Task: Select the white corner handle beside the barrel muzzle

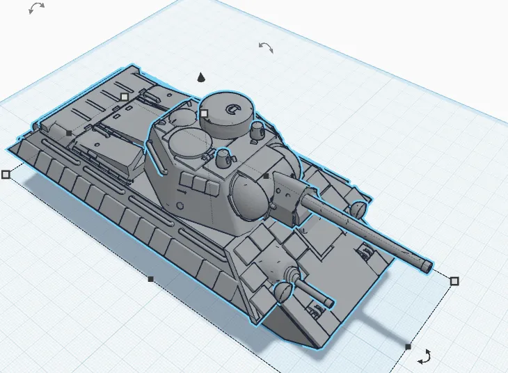Action: (454, 281)
